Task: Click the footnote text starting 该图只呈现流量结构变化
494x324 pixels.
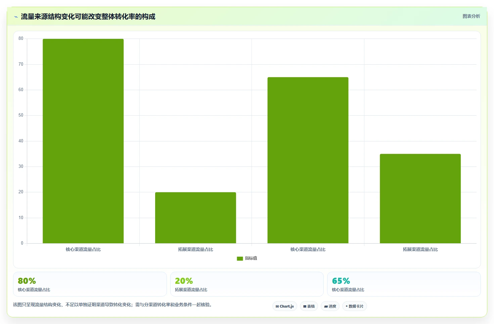Action: pos(113,305)
